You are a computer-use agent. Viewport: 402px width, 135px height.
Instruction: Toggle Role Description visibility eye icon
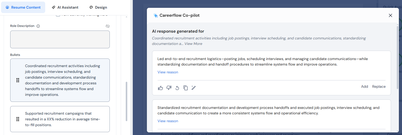pos(108,26)
